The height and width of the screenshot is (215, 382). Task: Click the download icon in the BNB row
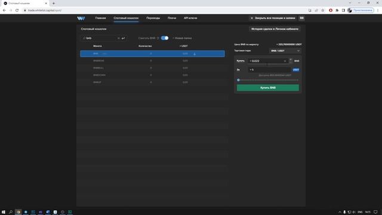click(195, 54)
